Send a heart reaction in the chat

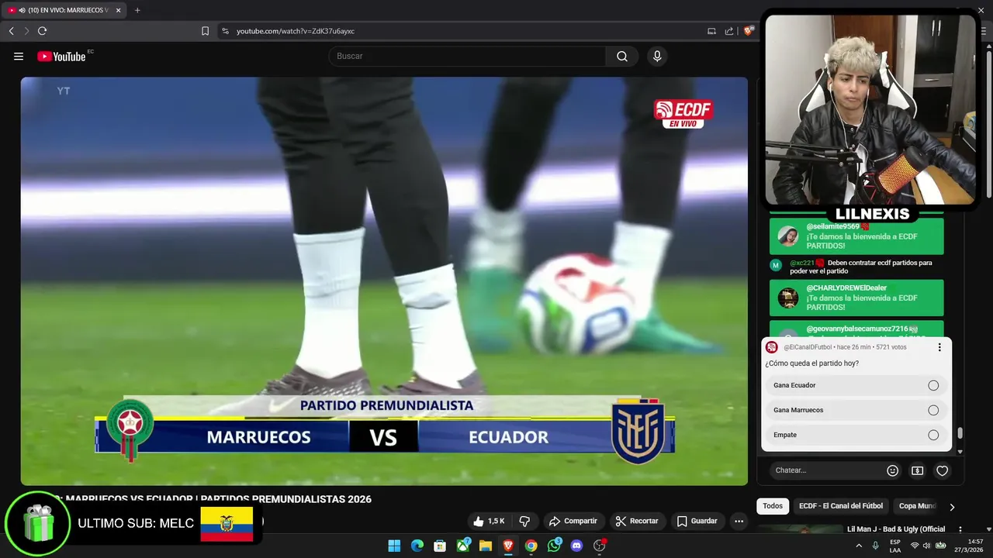tap(942, 470)
